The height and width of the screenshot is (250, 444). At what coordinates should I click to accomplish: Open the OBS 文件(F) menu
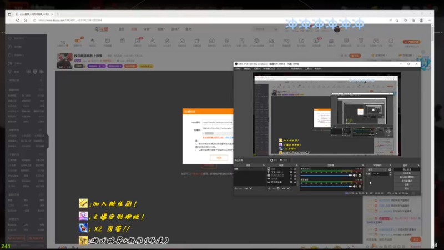click(x=238, y=69)
